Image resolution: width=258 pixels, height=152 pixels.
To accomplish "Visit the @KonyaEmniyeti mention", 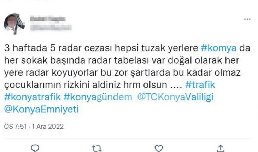I will pos(41,109).
